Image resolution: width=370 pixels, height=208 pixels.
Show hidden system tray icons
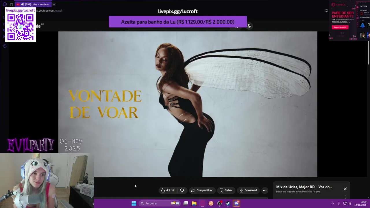332,203
